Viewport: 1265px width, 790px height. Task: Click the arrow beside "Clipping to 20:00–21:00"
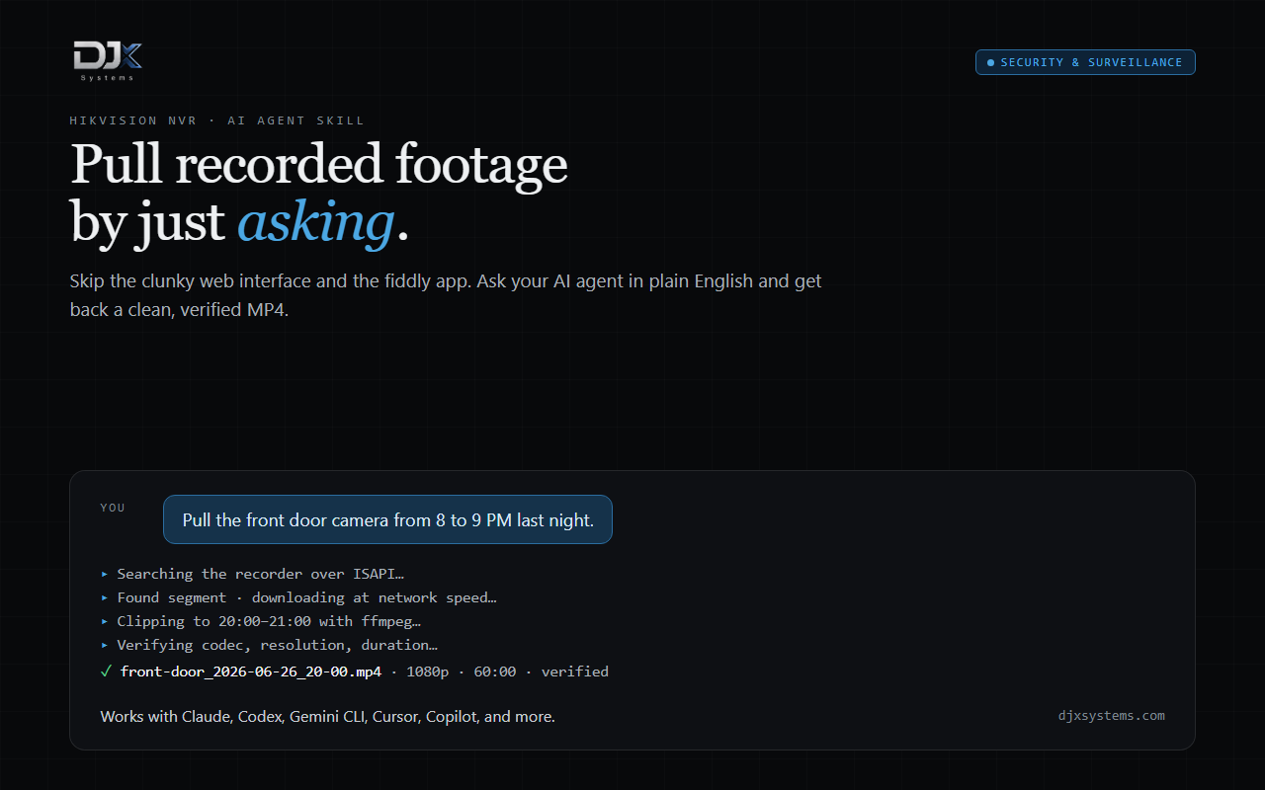[x=105, y=621]
